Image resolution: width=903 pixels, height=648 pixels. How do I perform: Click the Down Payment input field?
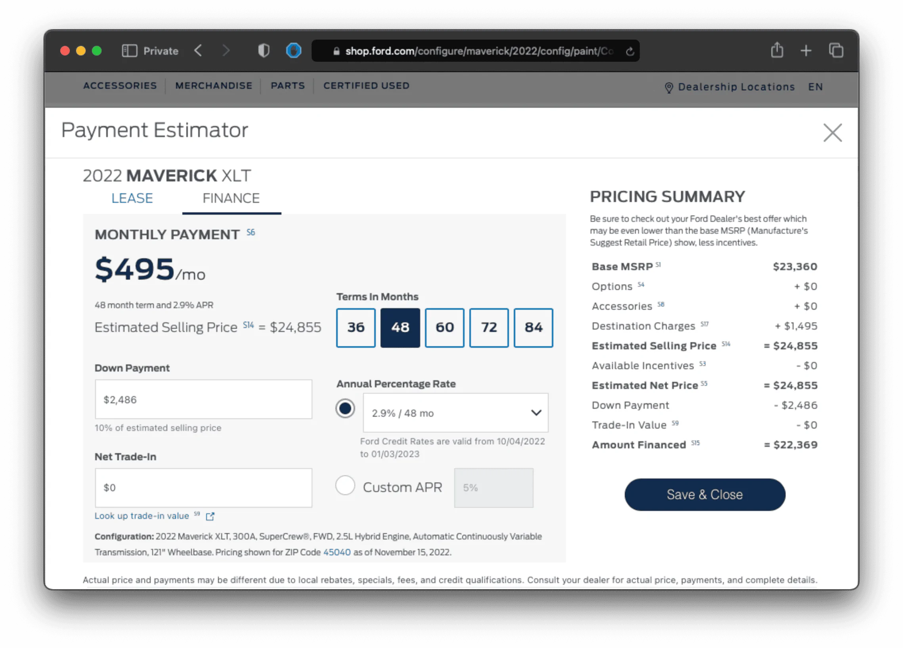click(203, 399)
